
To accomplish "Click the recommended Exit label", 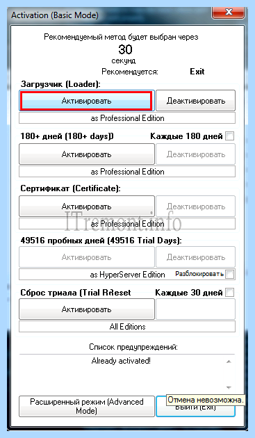I will (197, 72).
